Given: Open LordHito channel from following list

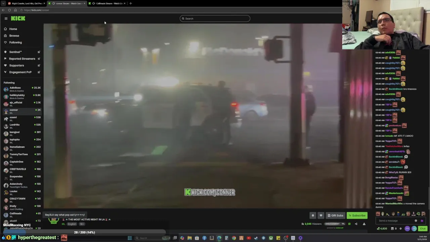Looking at the screenshot, I should [22, 126].
